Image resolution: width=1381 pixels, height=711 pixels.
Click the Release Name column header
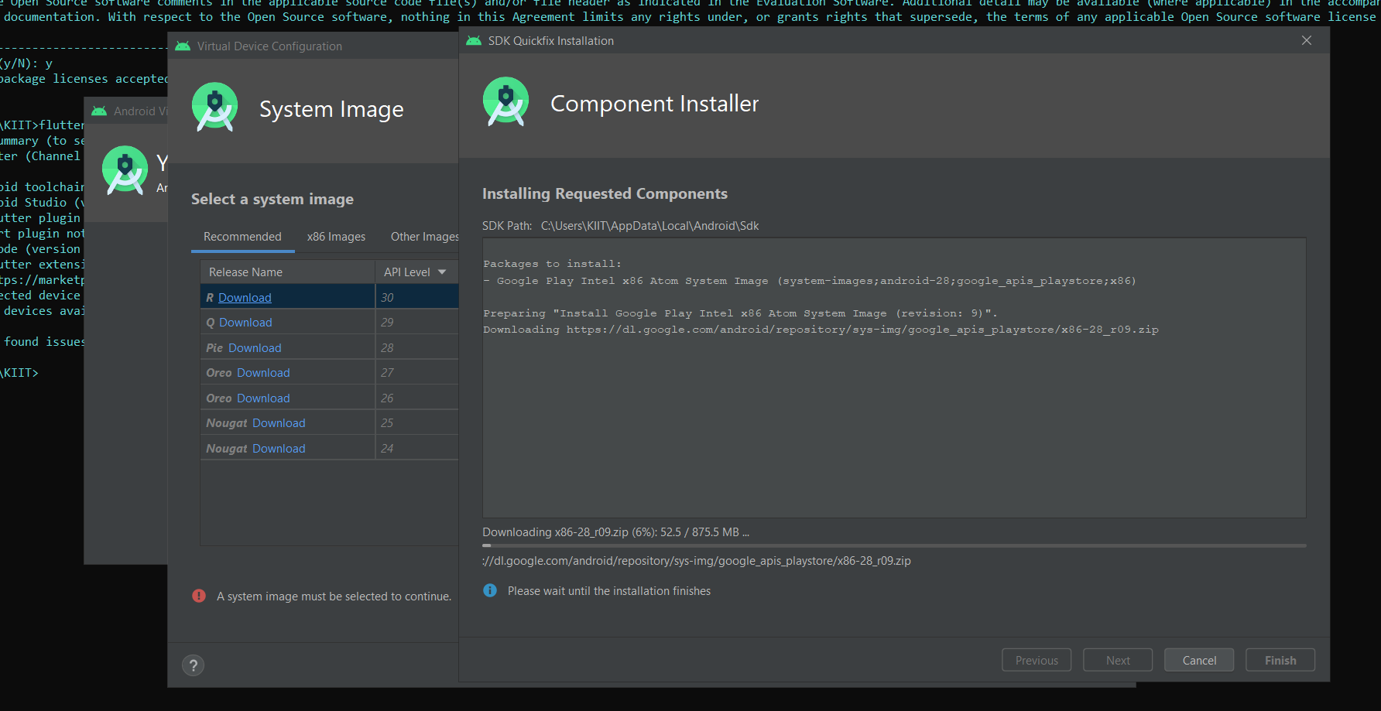click(x=287, y=272)
